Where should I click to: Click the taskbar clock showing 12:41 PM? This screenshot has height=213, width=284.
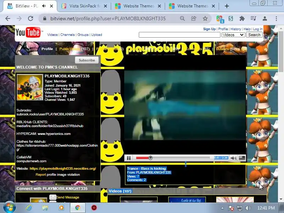click(266, 208)
